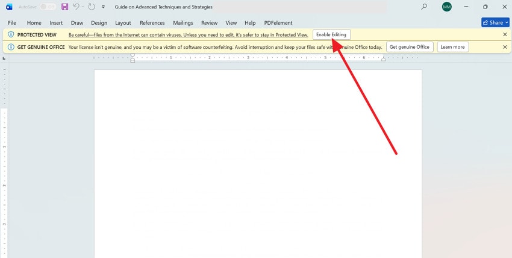Screen dimensions: 512x258
Task: Toggle the AutoSave switch
Action: point(48,7)
